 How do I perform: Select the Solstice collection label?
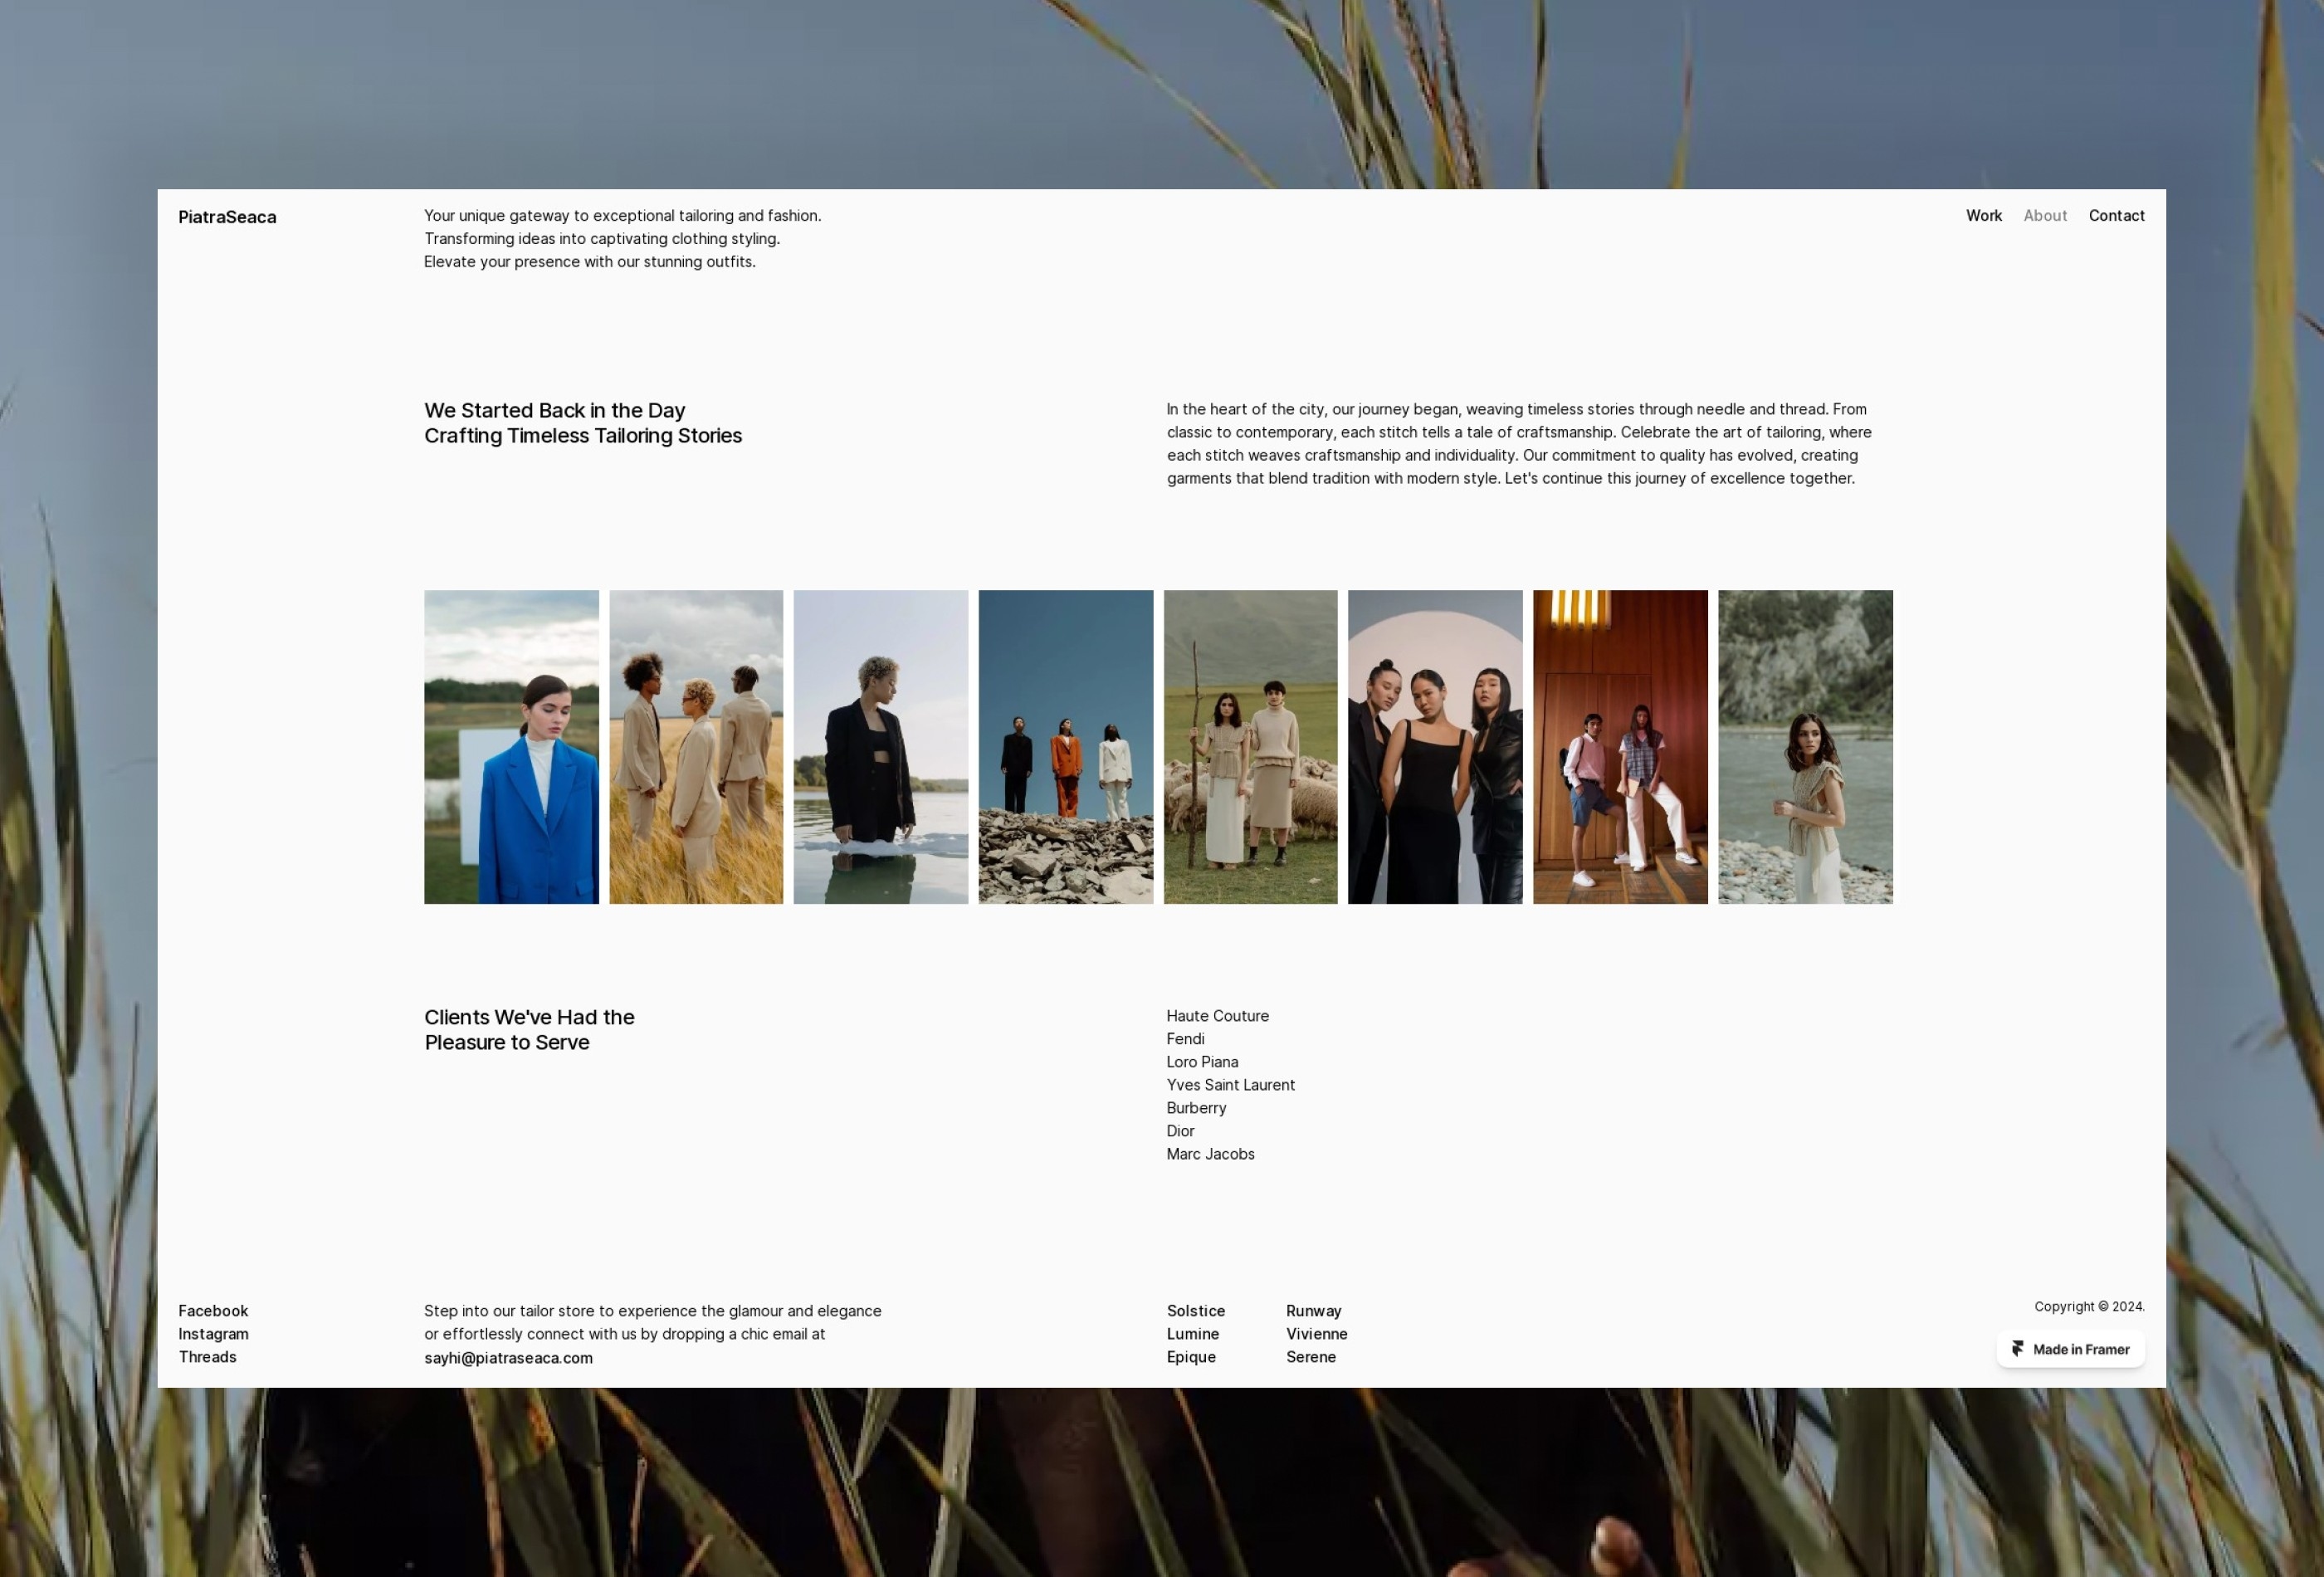tap(1194, 1310)
